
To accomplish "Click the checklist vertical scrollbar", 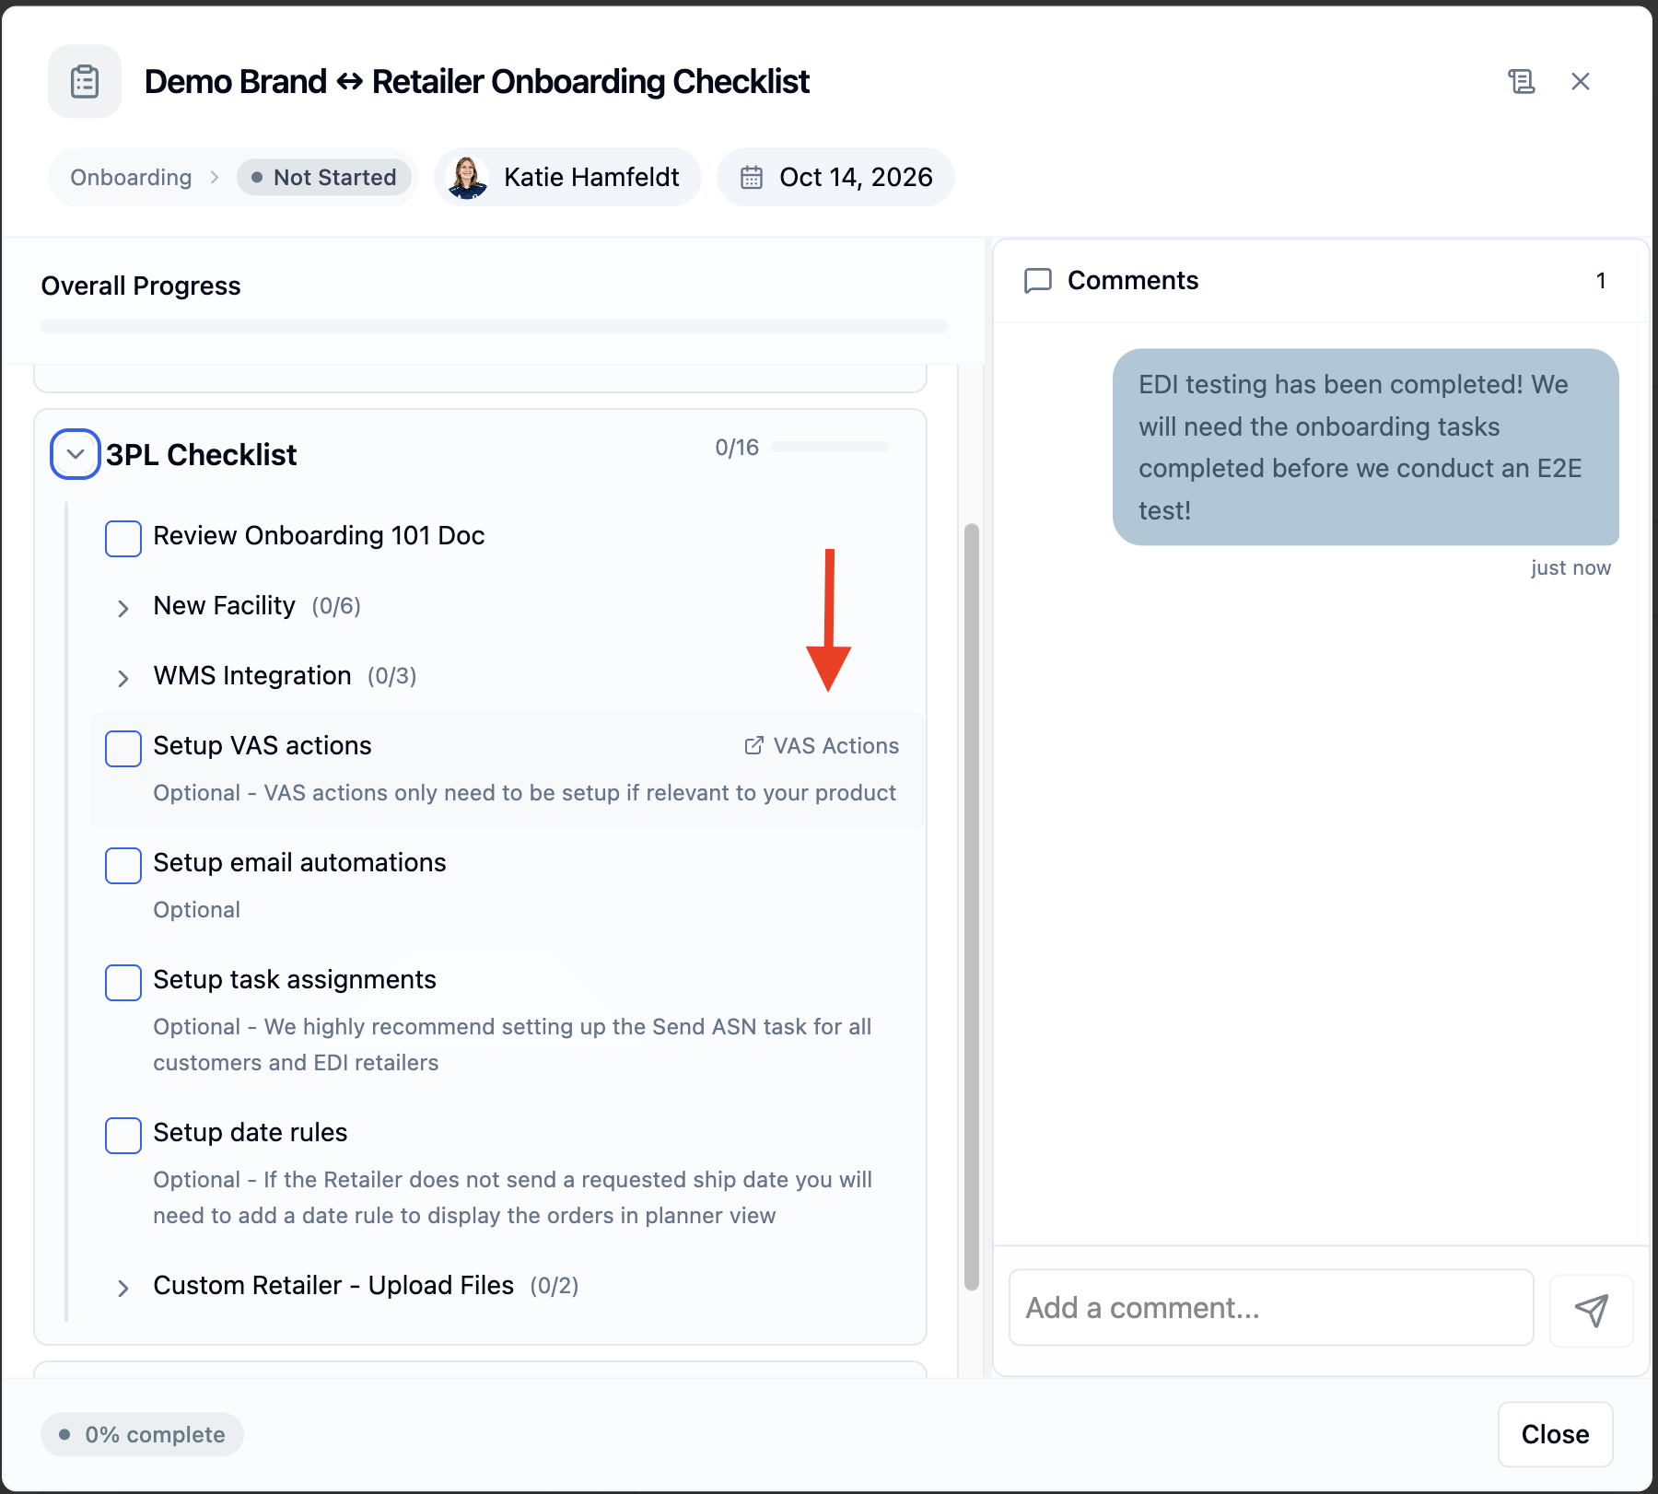I will [x=971, y=906].
